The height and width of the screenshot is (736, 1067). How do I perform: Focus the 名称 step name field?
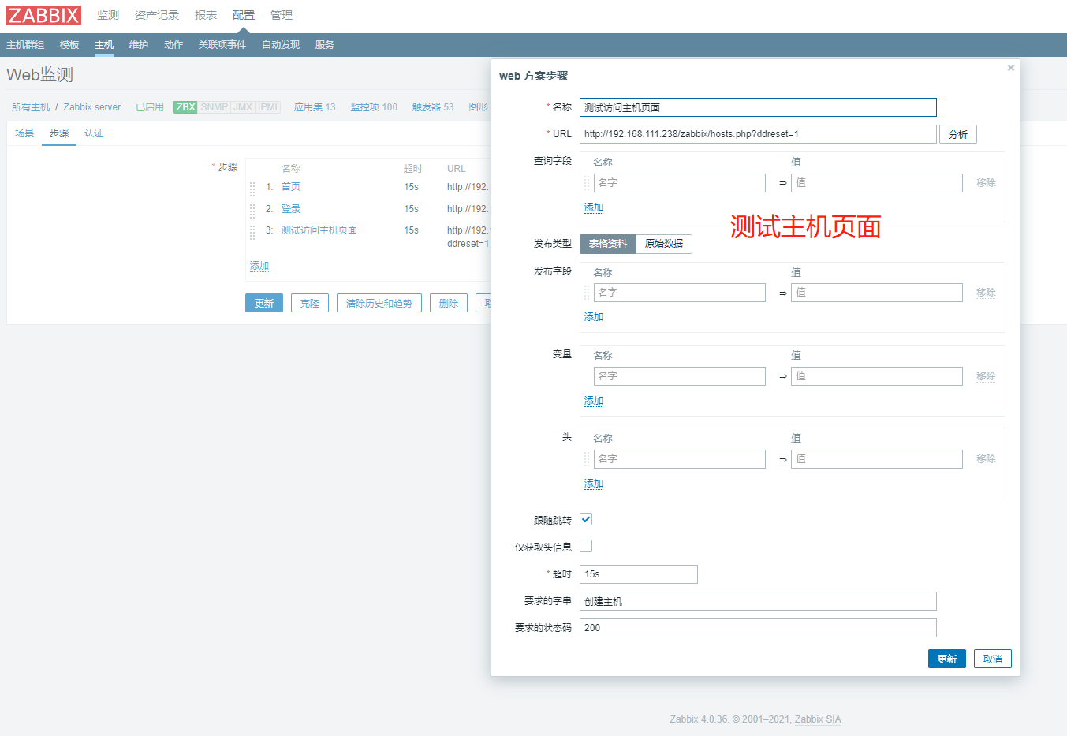coord(758,107)
